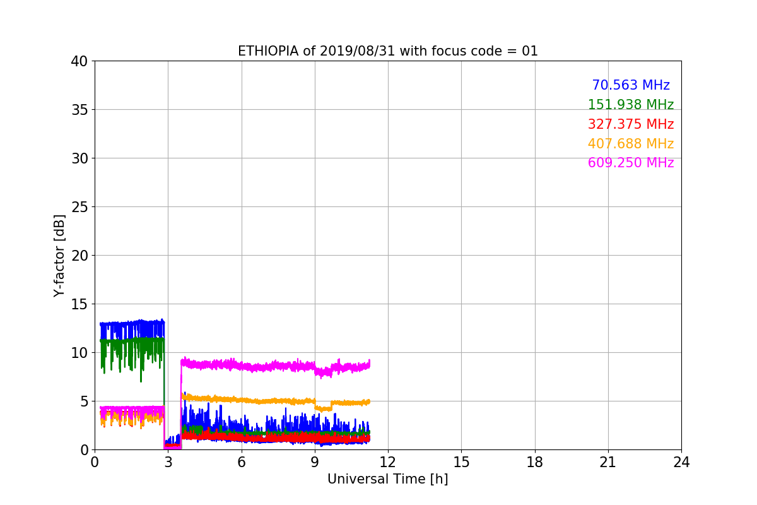This screenshot has height=505, width=757.
Task: Click the y-axis tick label 30
Action: click(x=79, y=158)
